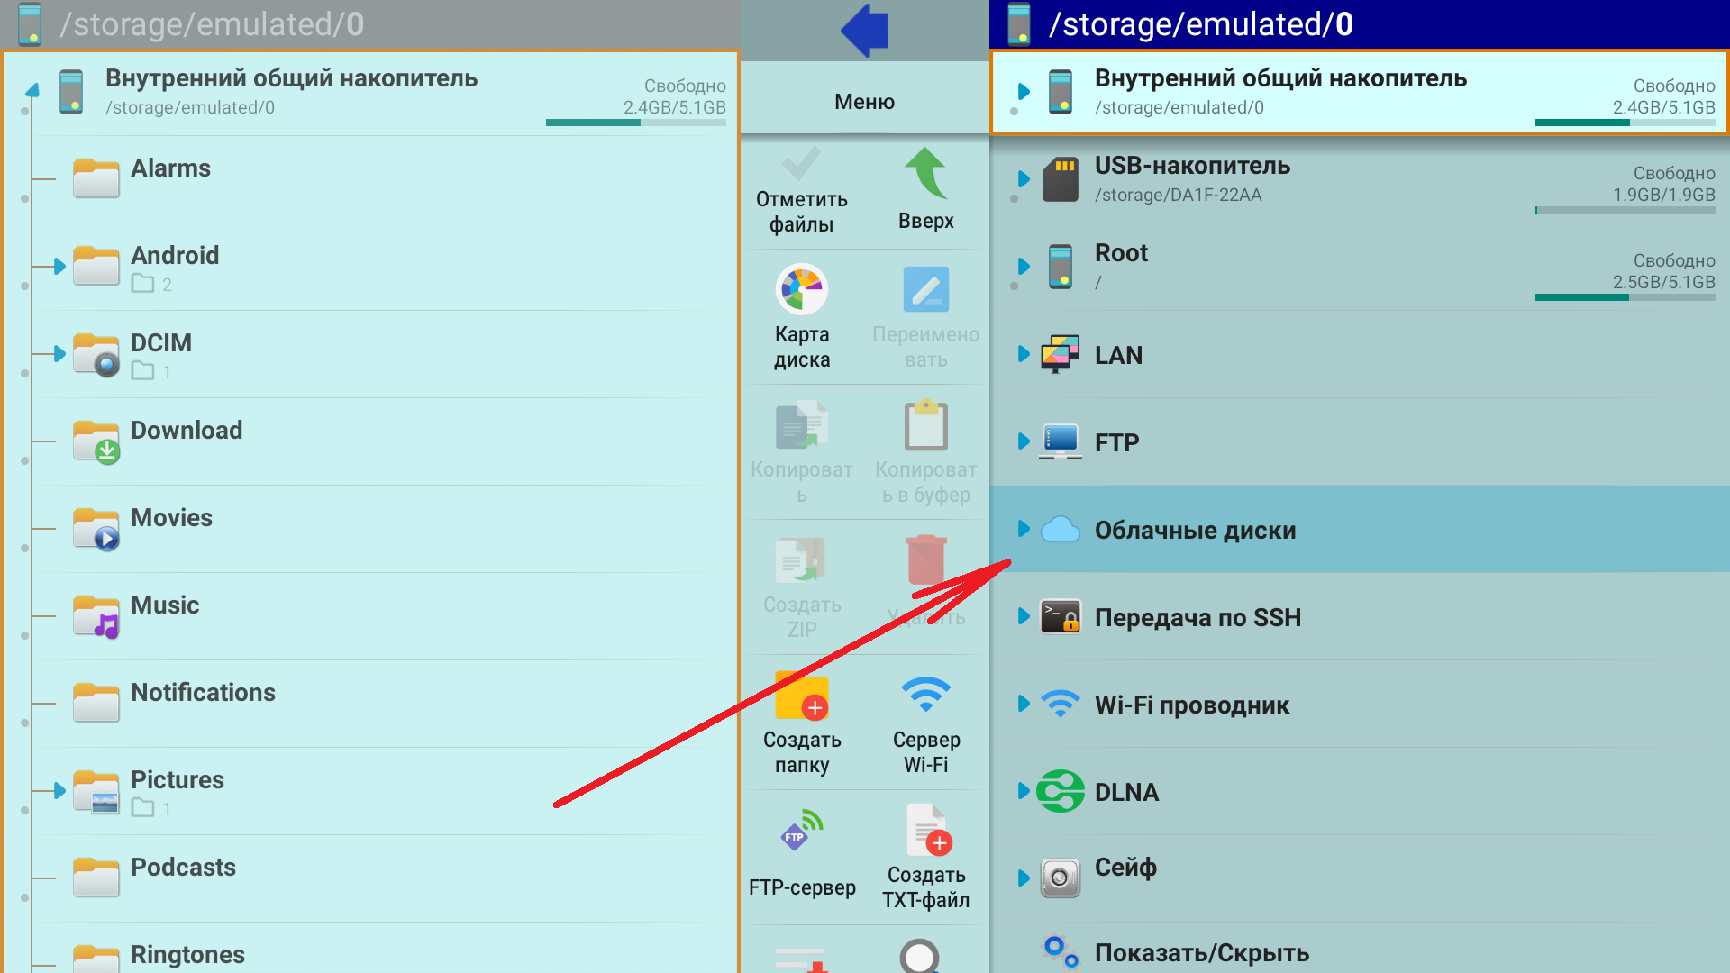Collapse the left Внутренний общий накопитель tree
Image resolution: width=1730 pixels, height=973 pixels.
tap(32, 90)
